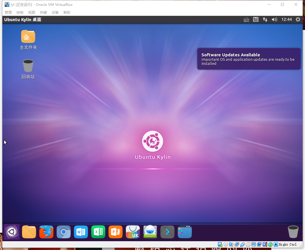Click the video capture status icon
305x250 pixels.
[x=259, y=244]
